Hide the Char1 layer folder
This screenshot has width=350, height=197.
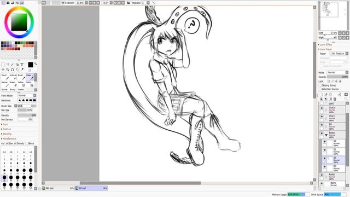click(x=322, y=117)
